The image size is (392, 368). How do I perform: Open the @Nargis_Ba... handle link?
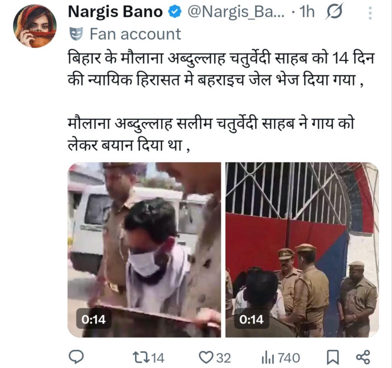(236, 11)
